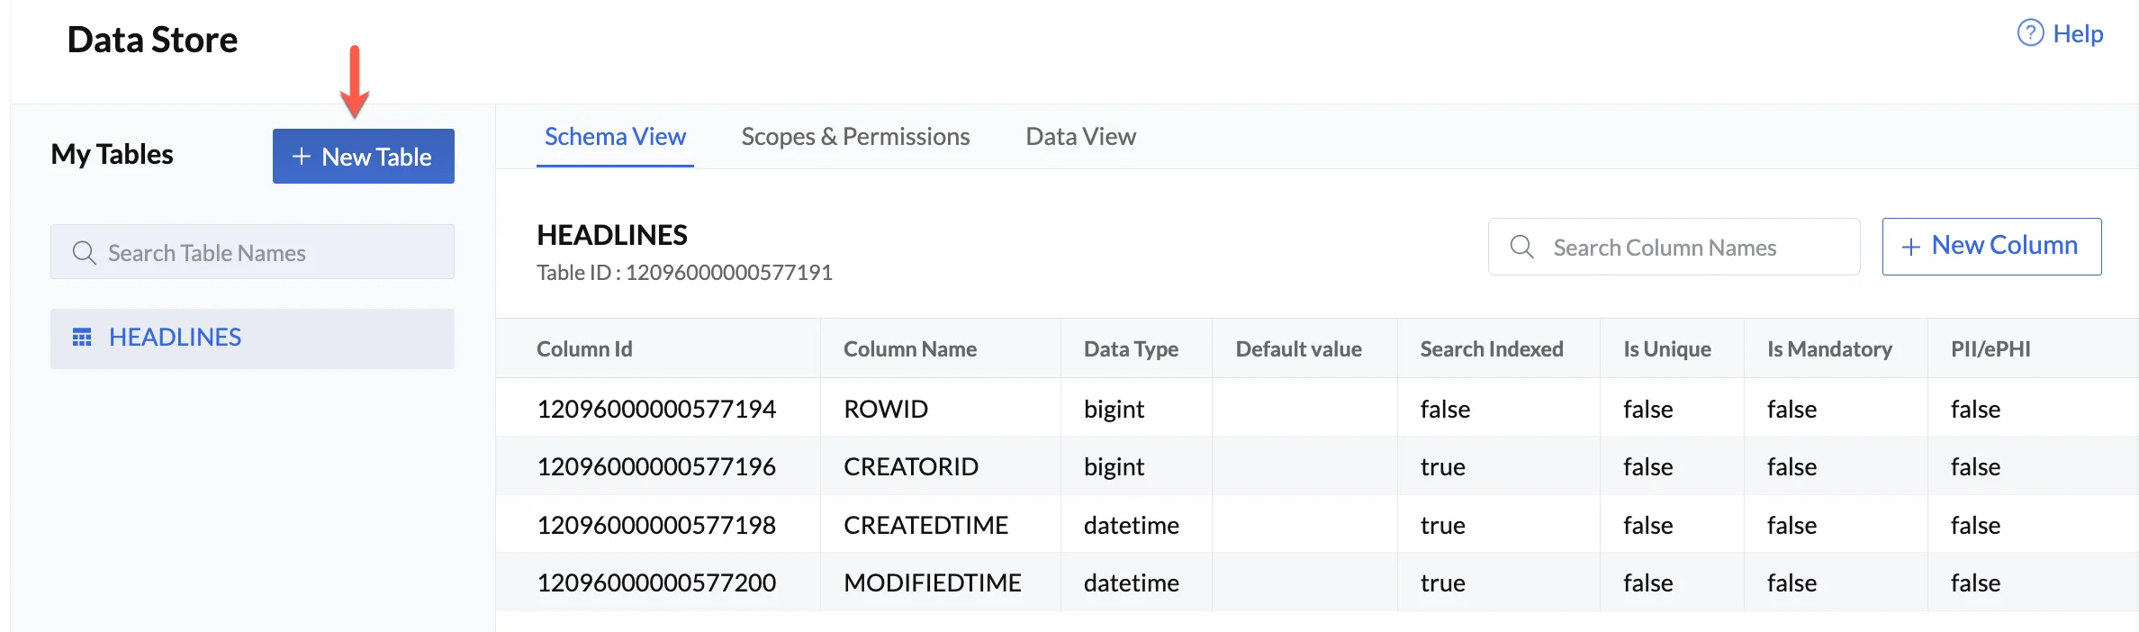Click the magnifier icon in table search

point(84,253)
